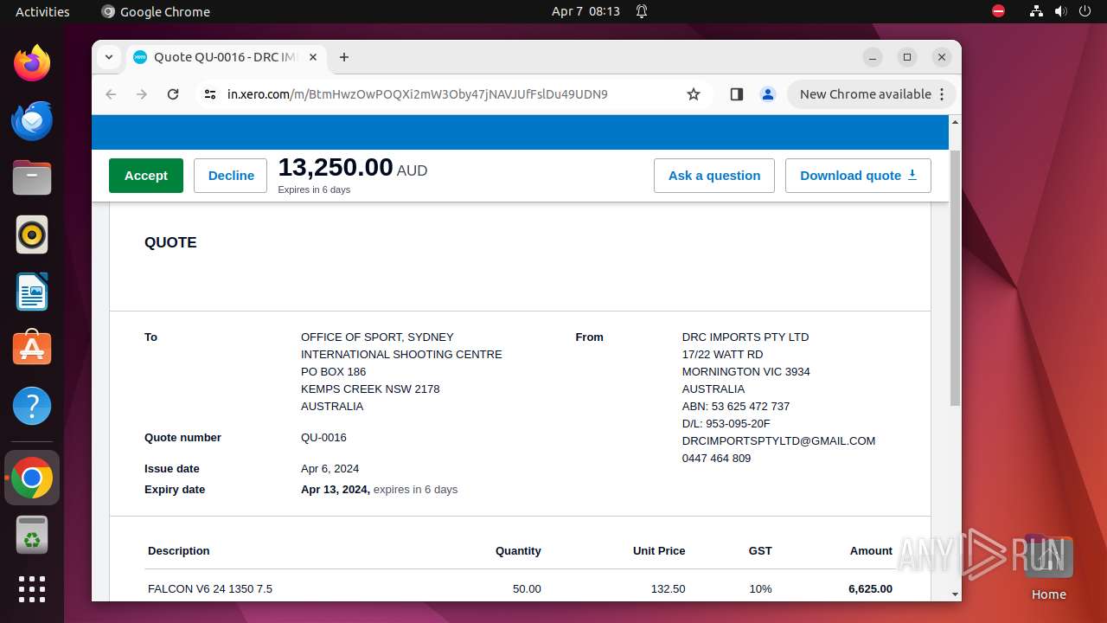1107x623 pixels.
Task: Click the page vertical scrollbar thumb
Action: 955,277
